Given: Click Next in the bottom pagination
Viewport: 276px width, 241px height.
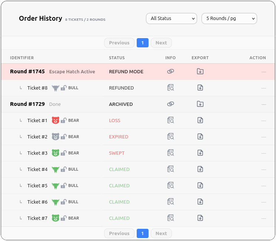Looking at the screenshot, I should (161, 234).
